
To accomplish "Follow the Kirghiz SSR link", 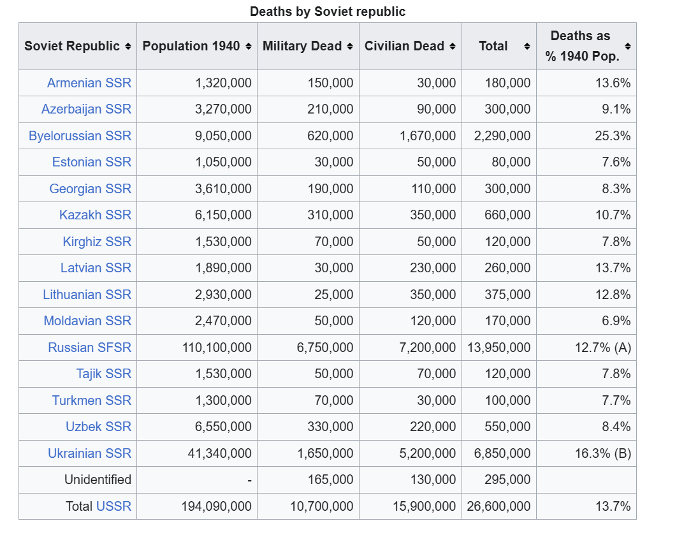I will [x=97, y=242].
